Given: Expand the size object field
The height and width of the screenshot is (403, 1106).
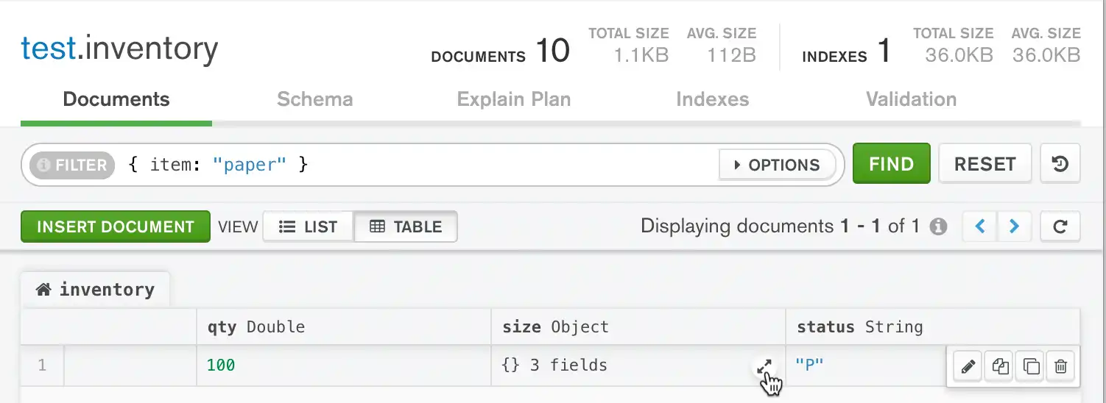Looking at the screenshot, I should tap(764, 365).
